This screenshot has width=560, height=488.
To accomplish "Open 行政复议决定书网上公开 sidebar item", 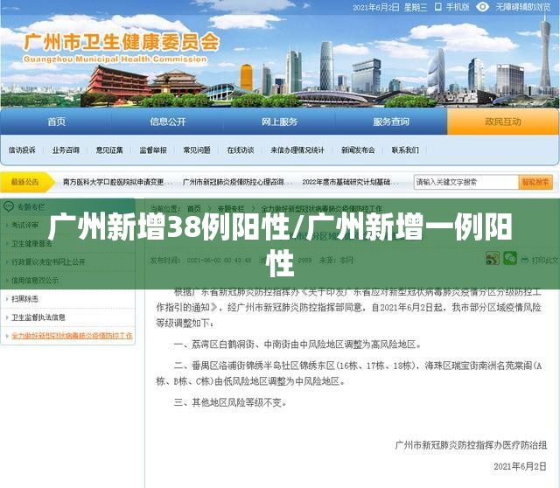I will pyautogui.click(x=48, y=262).
